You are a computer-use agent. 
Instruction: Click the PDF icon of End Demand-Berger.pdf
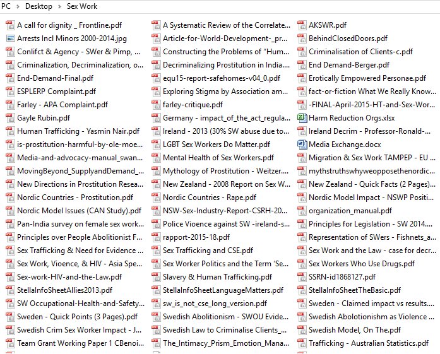tap(302, 65)
